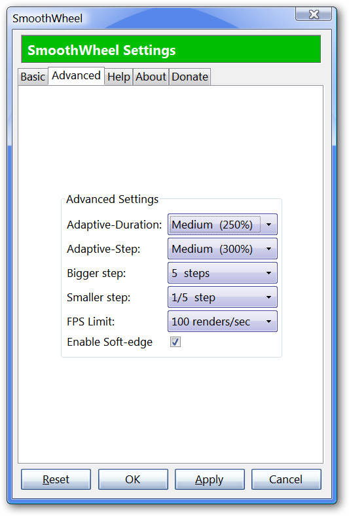Open the Adaptive-Step dropdown
Viewport: 349px width, 516px height.
tap(223, 249)
